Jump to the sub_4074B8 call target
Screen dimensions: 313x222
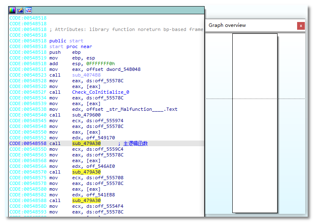click(x=86, y=75)
